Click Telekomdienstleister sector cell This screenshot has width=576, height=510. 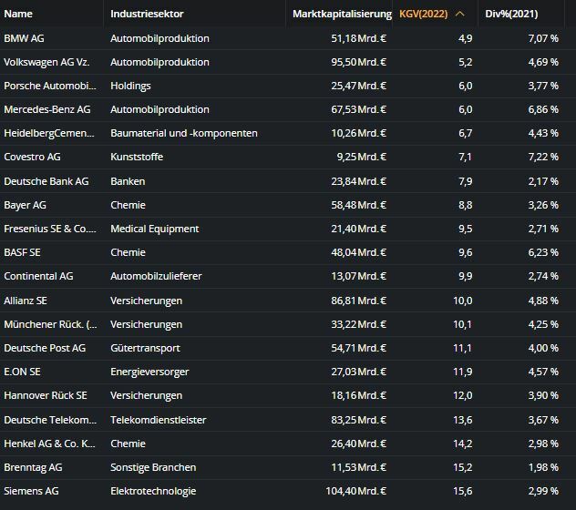click(x=159, y=420)
